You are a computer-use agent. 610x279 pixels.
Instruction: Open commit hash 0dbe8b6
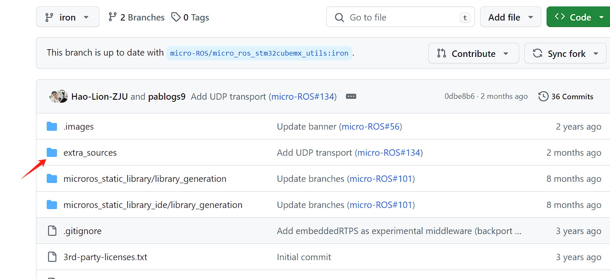pyautogui.click(x=460, y=96)
